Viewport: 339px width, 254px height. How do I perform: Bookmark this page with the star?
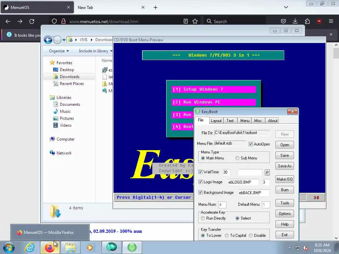click(195, 21)
